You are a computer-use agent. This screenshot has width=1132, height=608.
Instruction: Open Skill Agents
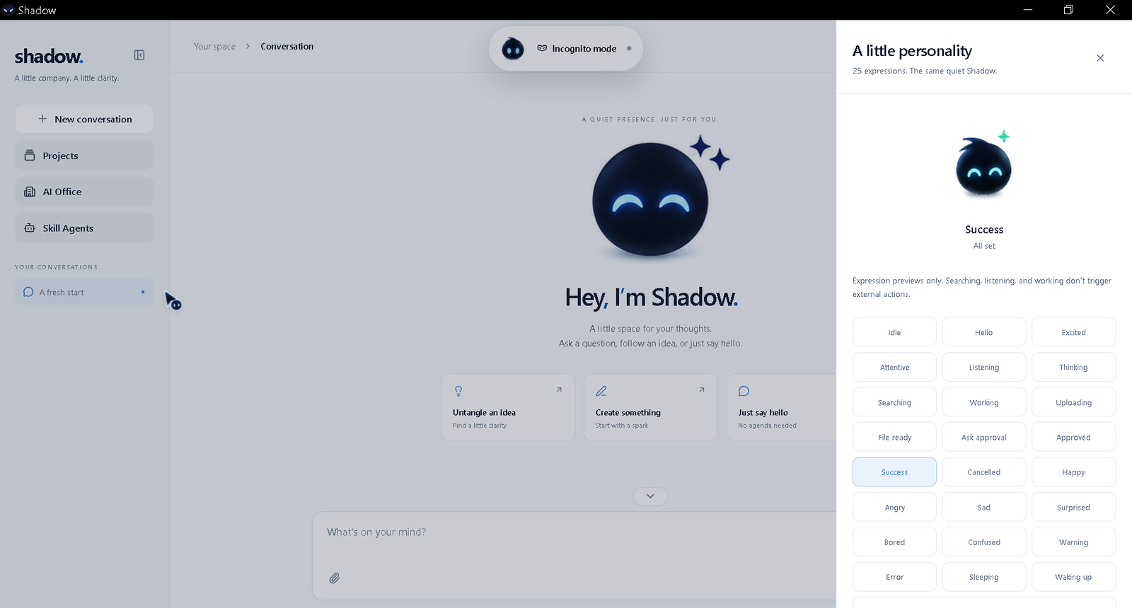pyautogui.click(x=84, y=228)
